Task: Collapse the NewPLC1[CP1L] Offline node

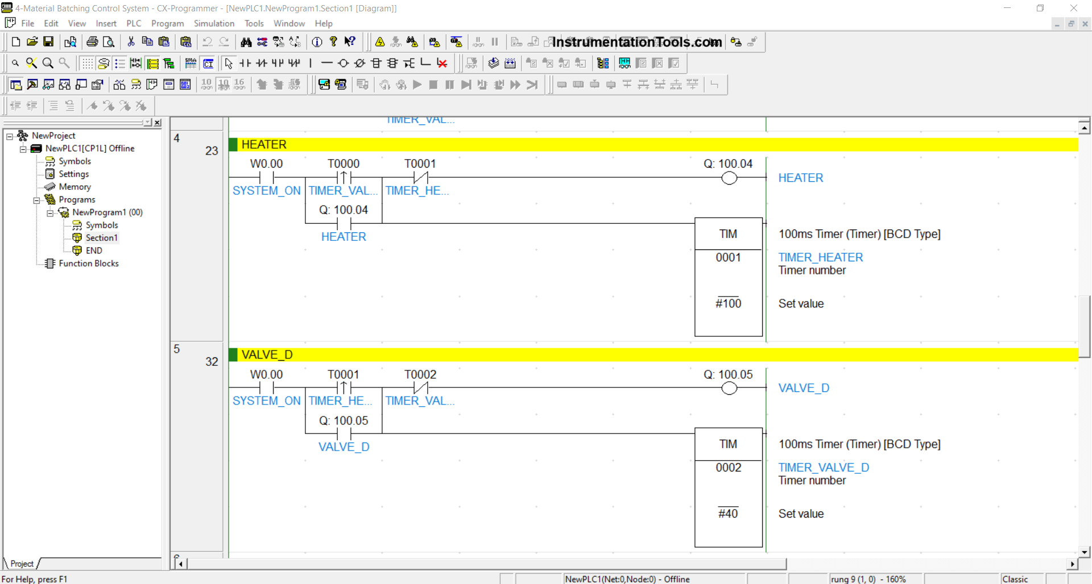Action: pos(23,149)
